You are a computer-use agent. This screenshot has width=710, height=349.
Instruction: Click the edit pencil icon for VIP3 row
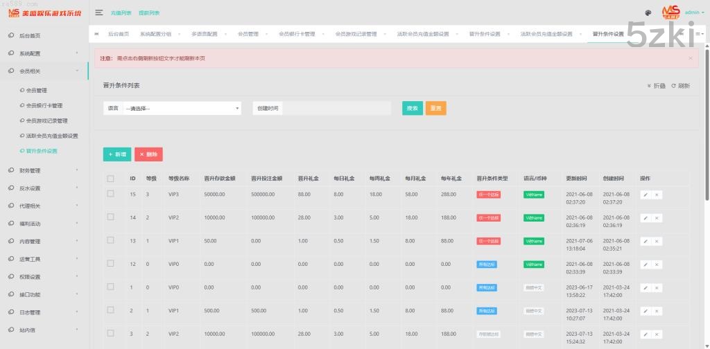coord(645,195)
